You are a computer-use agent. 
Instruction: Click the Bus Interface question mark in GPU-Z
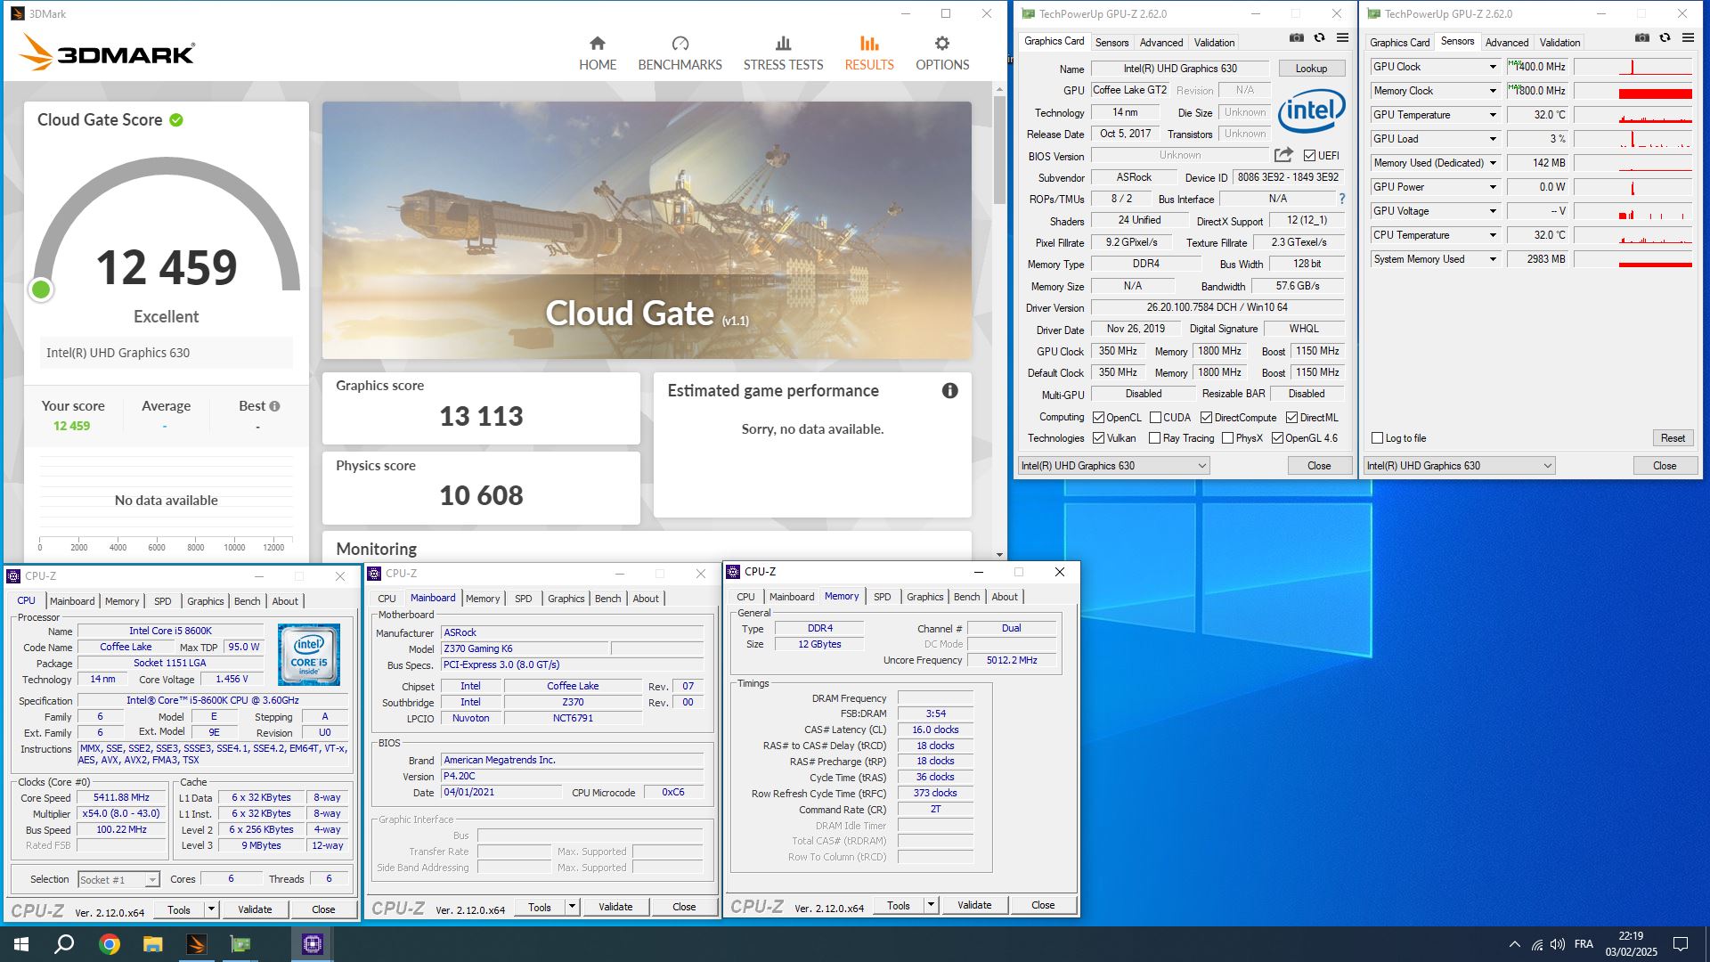(1342, 199)
